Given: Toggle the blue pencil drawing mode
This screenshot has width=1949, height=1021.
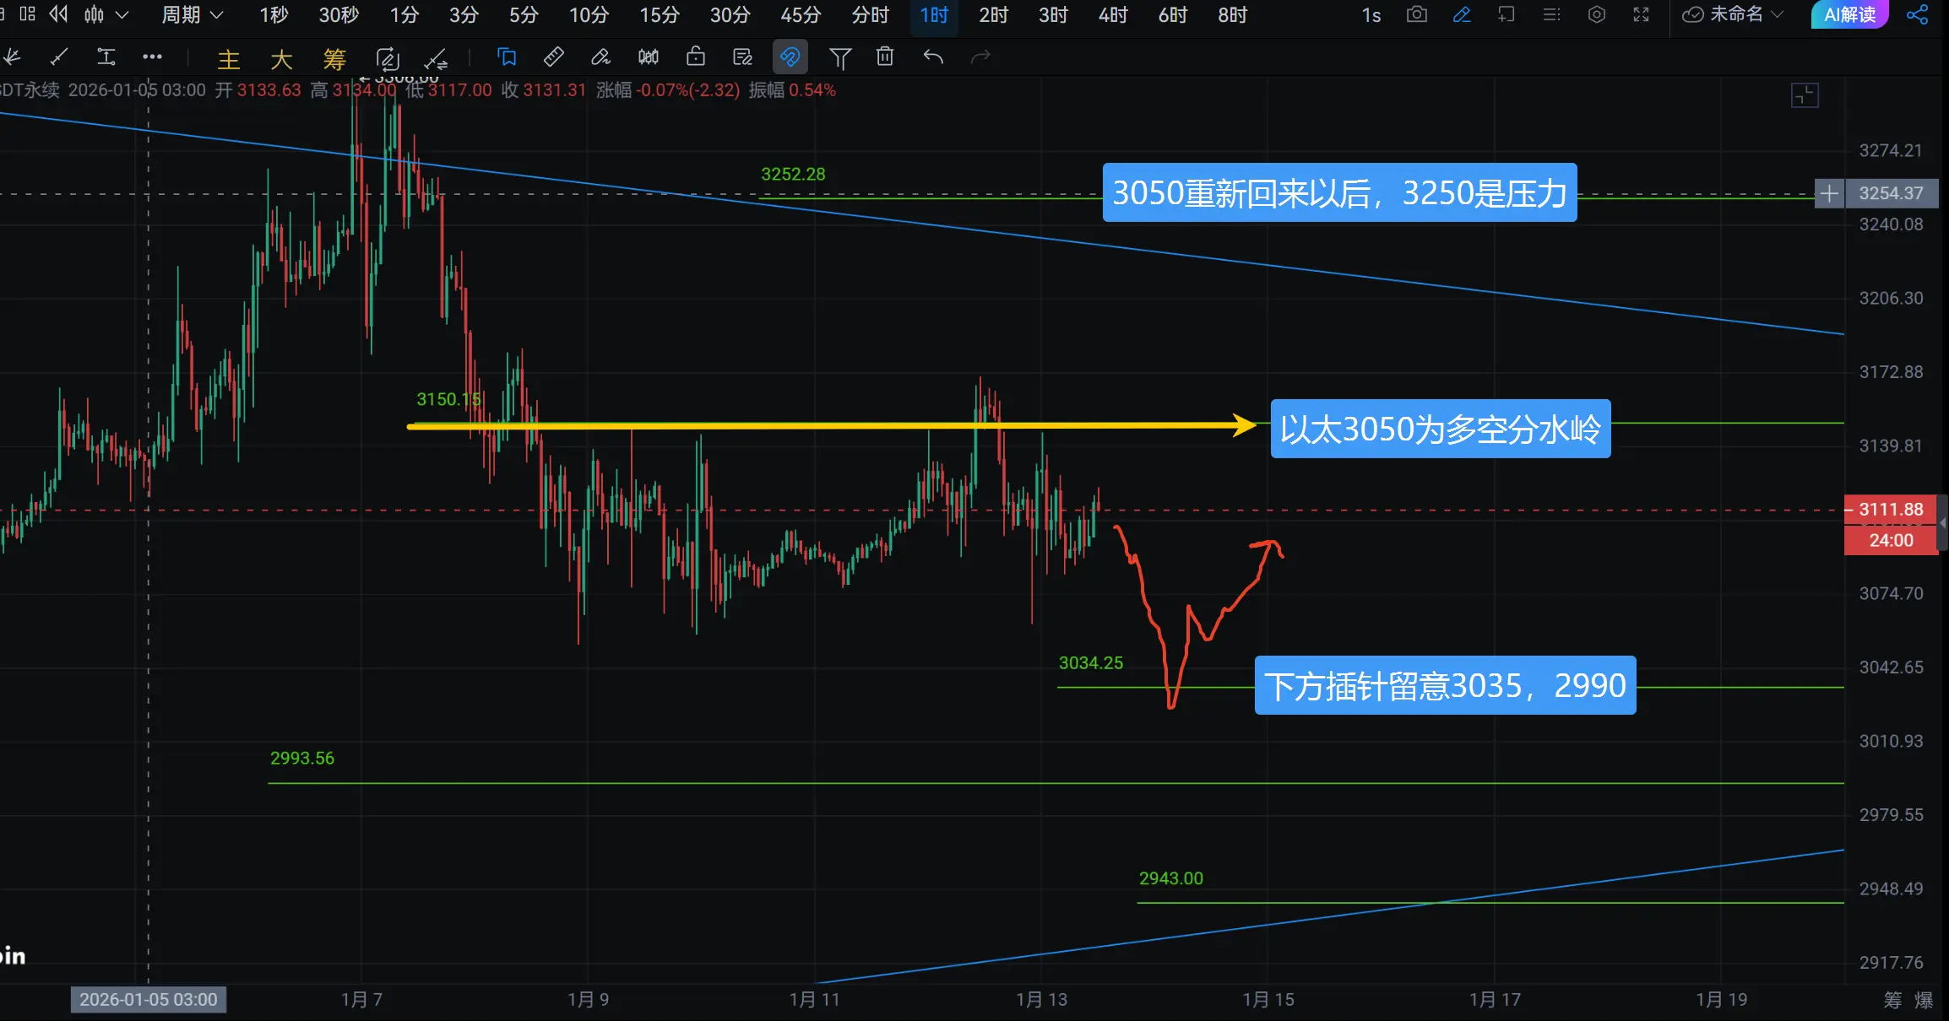Looking at the screenshot, I should click(x=1462, y=15).
